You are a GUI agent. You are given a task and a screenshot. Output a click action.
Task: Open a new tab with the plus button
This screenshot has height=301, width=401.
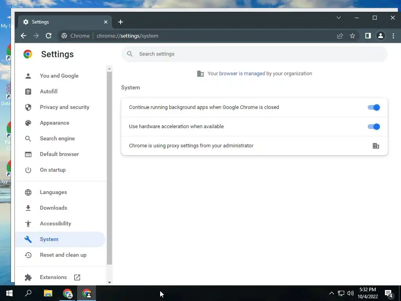pos(121,22)
